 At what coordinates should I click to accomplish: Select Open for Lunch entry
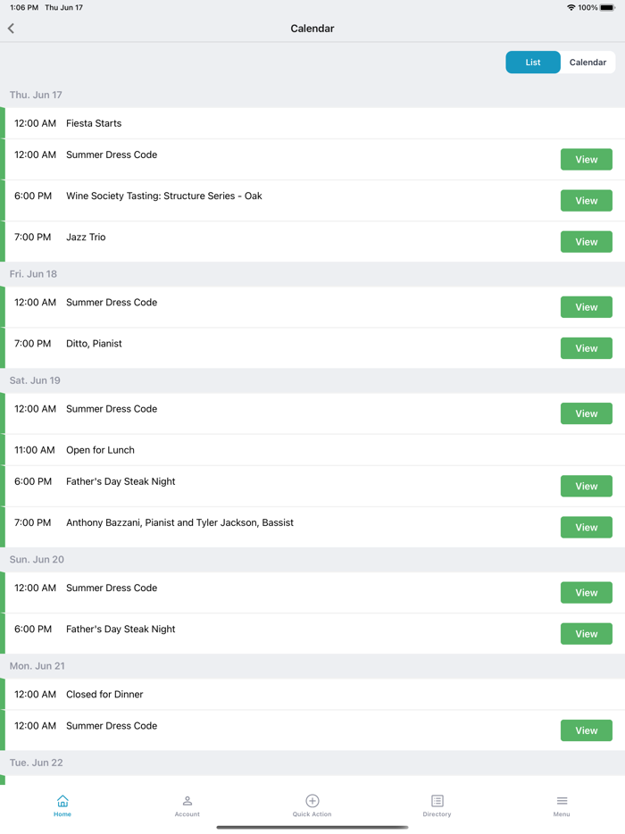click(100, 450)
